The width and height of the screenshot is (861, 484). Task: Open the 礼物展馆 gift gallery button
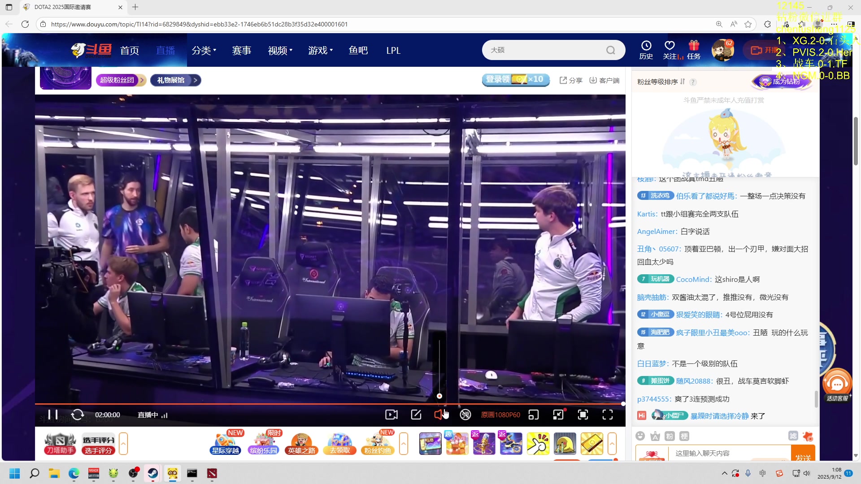(175, 80)
